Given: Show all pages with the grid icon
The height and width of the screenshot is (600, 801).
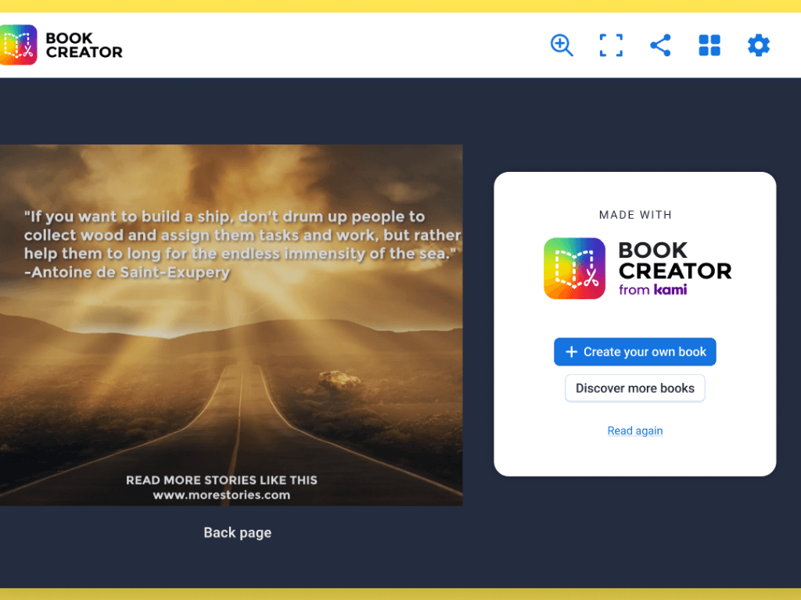Looking at the screenshot, I should coord(709,45).
